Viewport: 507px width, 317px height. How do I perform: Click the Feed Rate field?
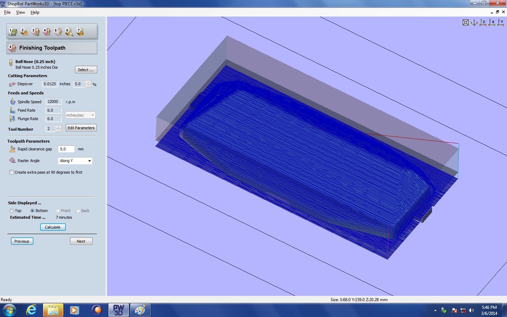(54, 110)
